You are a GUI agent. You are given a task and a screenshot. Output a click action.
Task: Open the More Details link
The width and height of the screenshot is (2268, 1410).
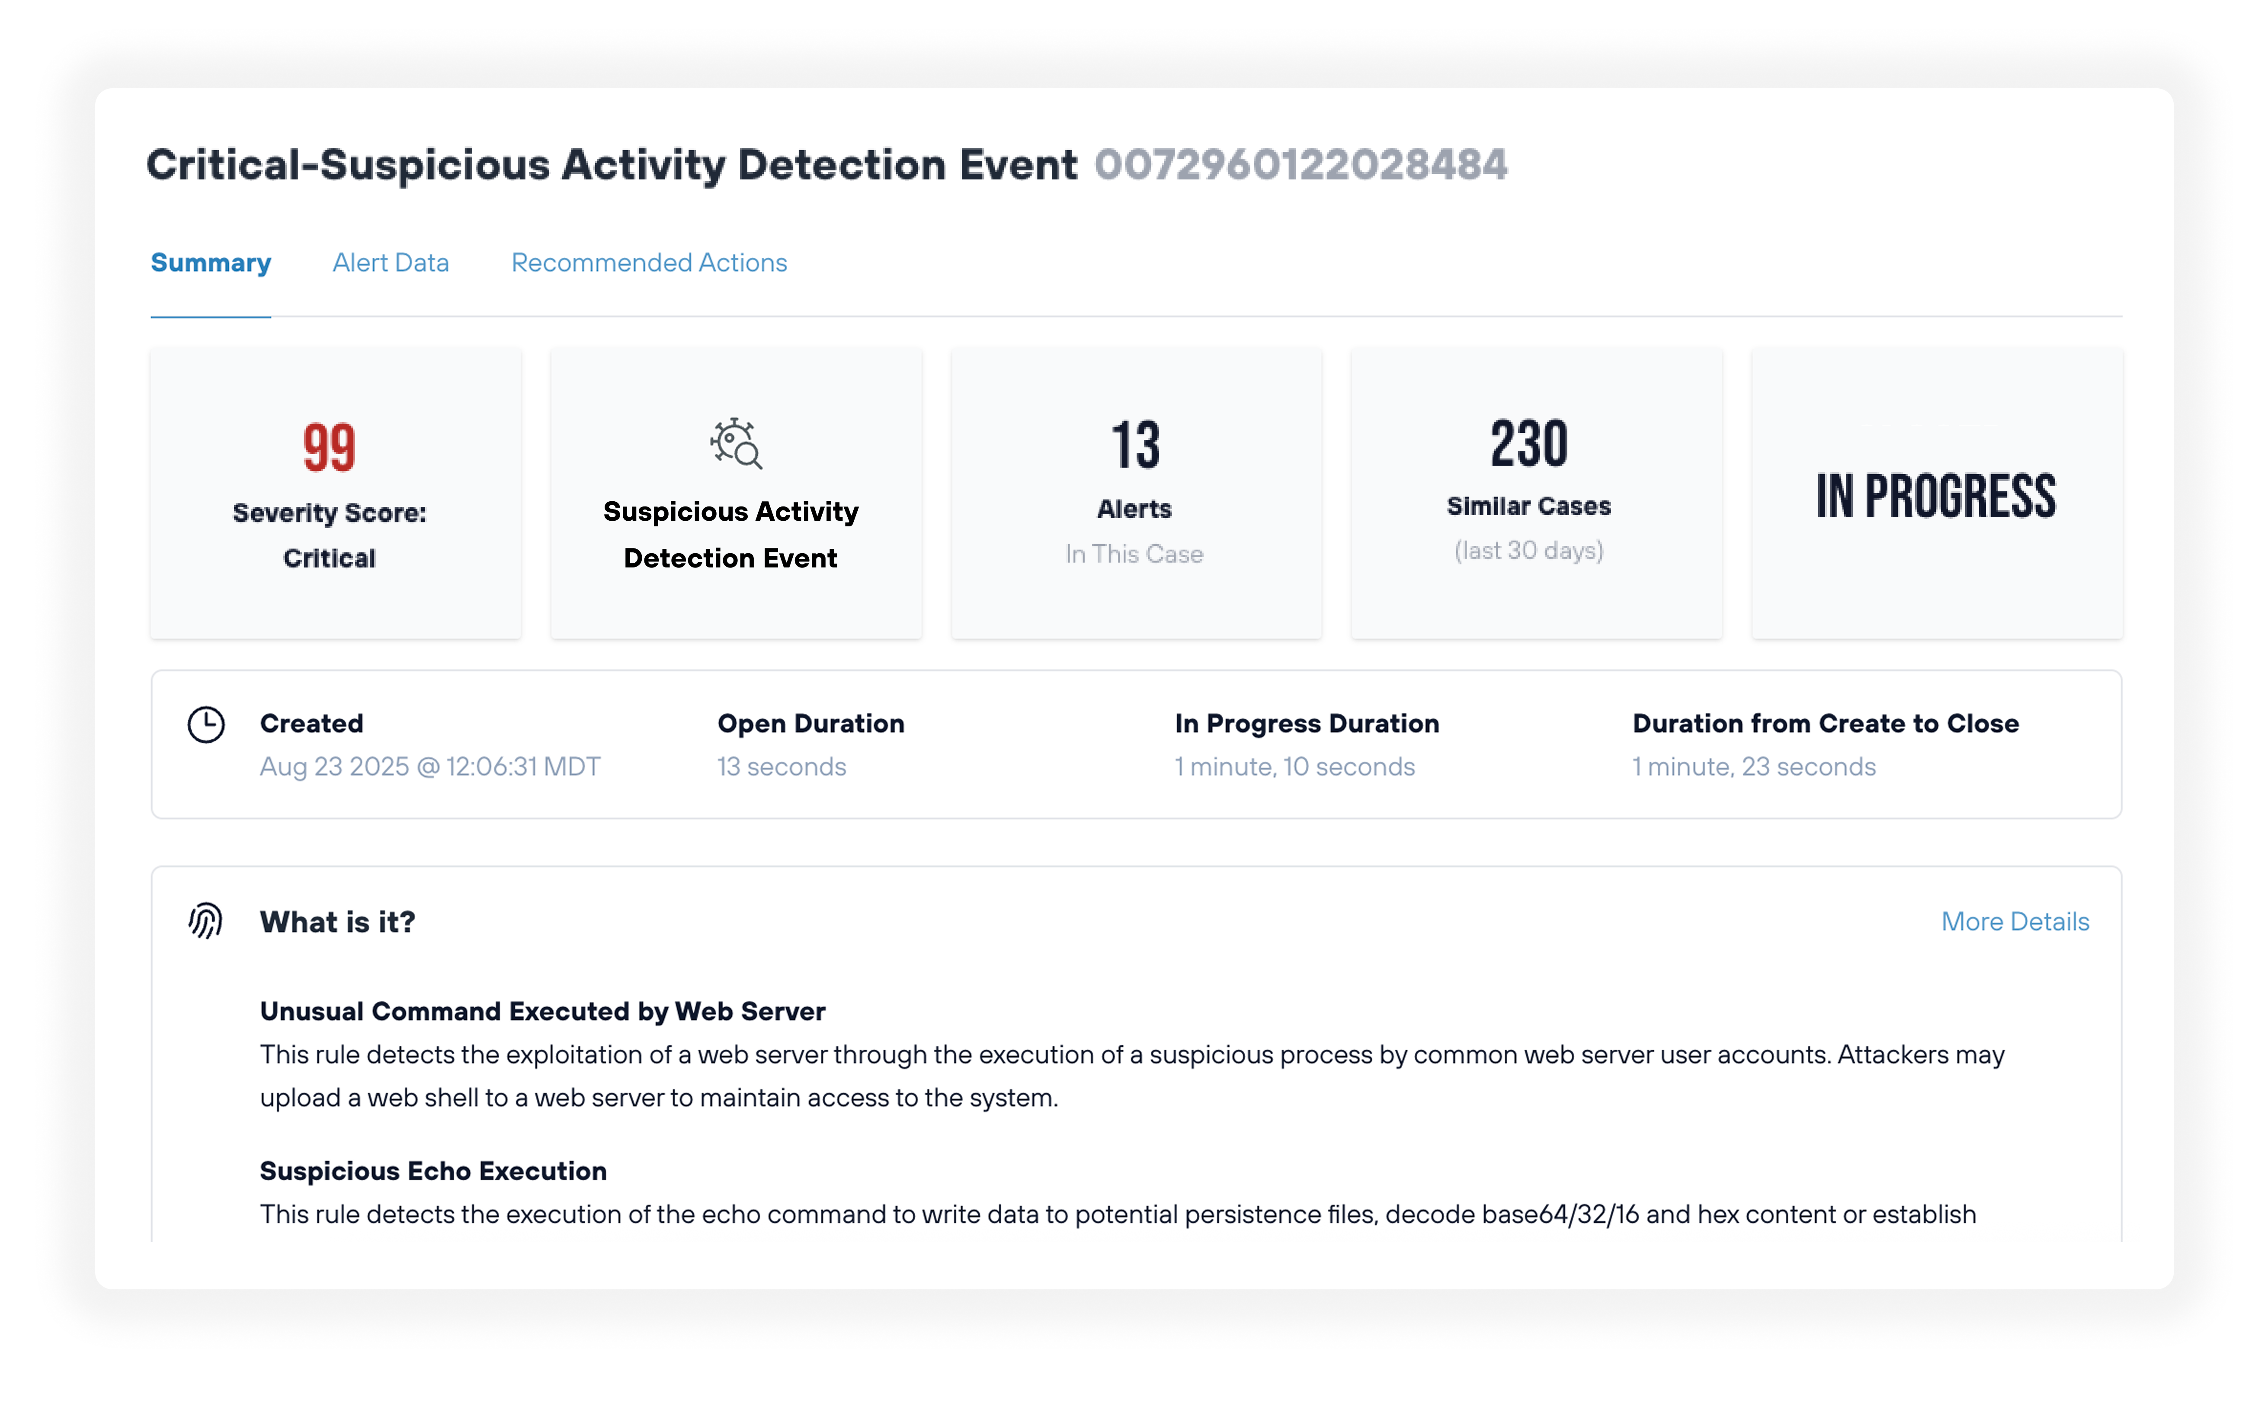[x=2015, y=921]
